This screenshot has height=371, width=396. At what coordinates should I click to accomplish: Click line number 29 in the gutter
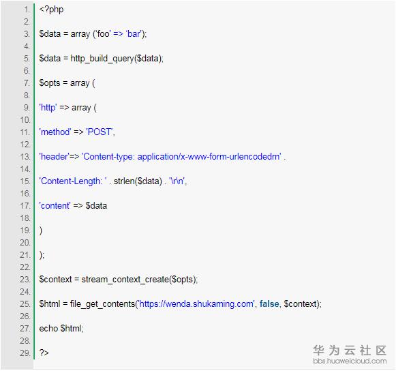[25, 353]
